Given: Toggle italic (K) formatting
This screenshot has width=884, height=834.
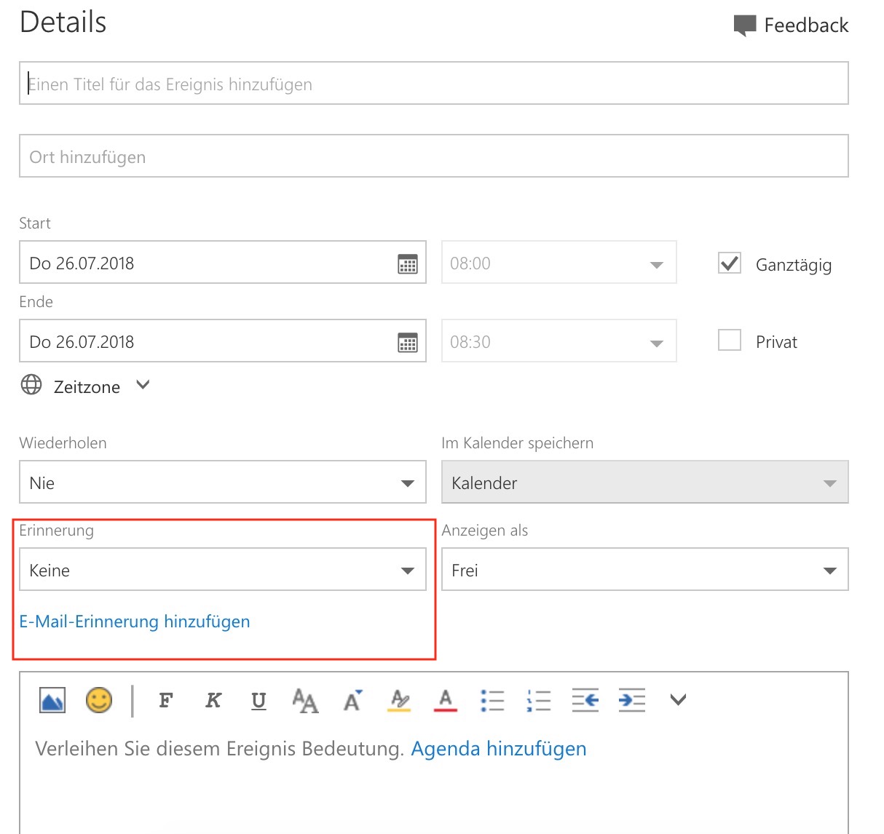Looking at the screenshot, I should [x=213, y=700].
